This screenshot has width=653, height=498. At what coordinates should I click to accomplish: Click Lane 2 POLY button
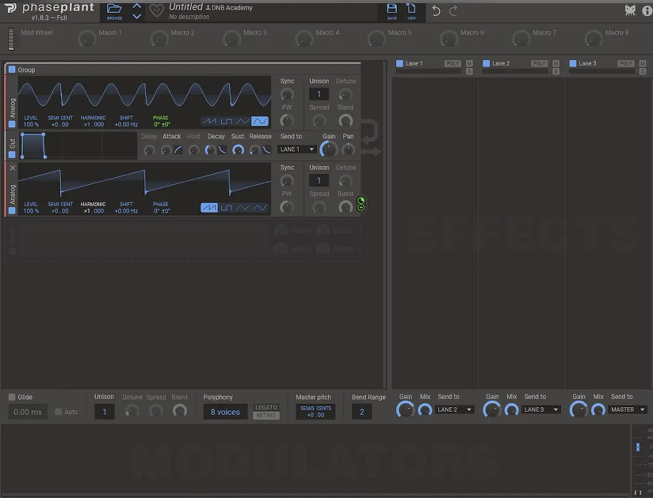pos(539,64)
